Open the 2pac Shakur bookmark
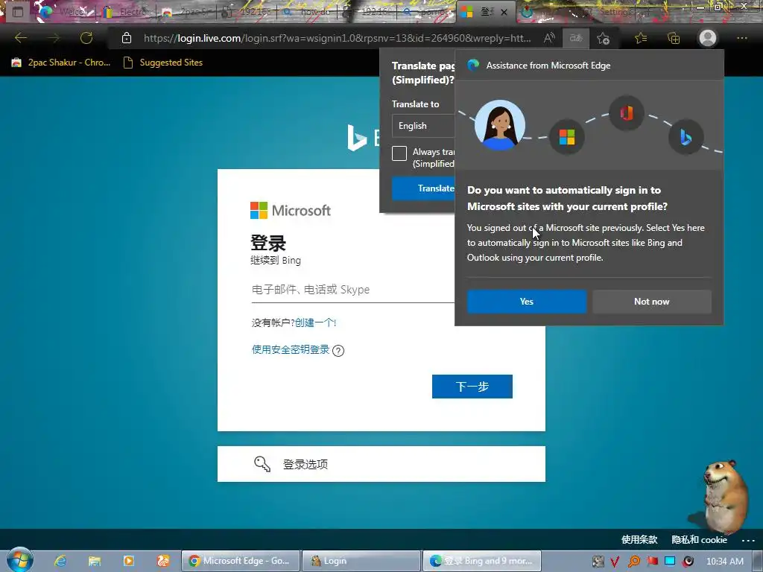Screen dimensions: 763x572 61,63
